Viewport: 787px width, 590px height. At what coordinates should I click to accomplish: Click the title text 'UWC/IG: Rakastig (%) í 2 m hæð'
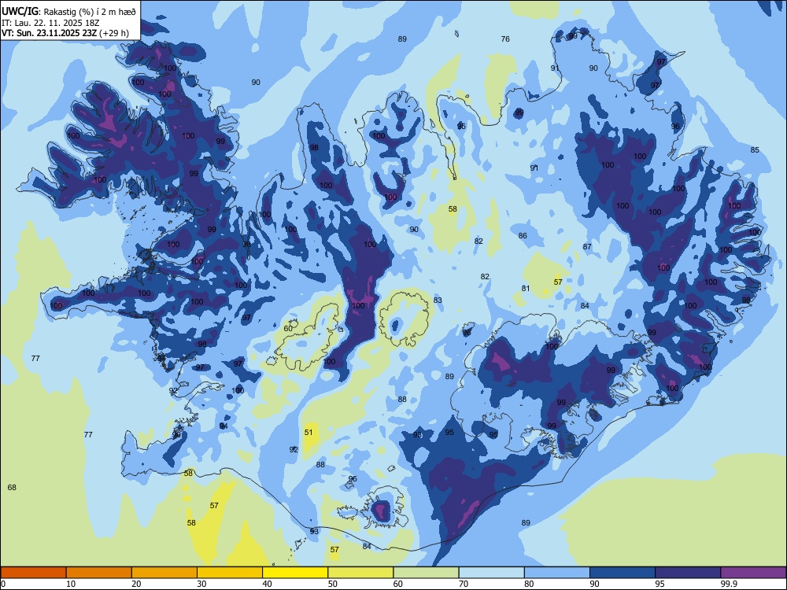[68, 12]
